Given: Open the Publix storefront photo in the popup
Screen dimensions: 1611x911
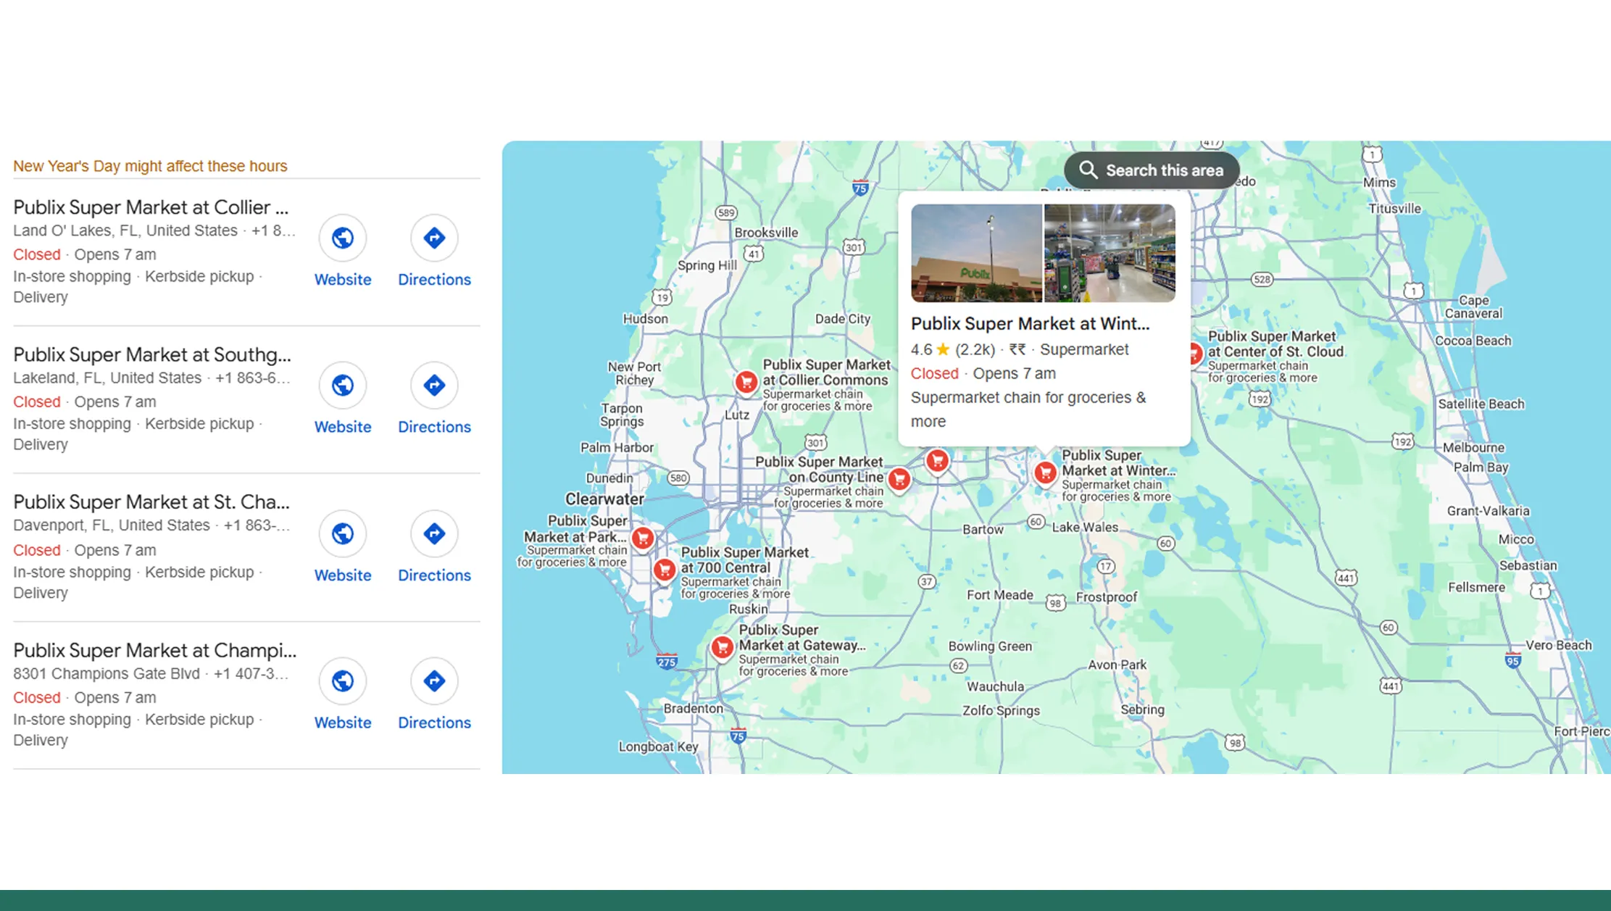Looking at the screenshot, I should pos(975,251).
